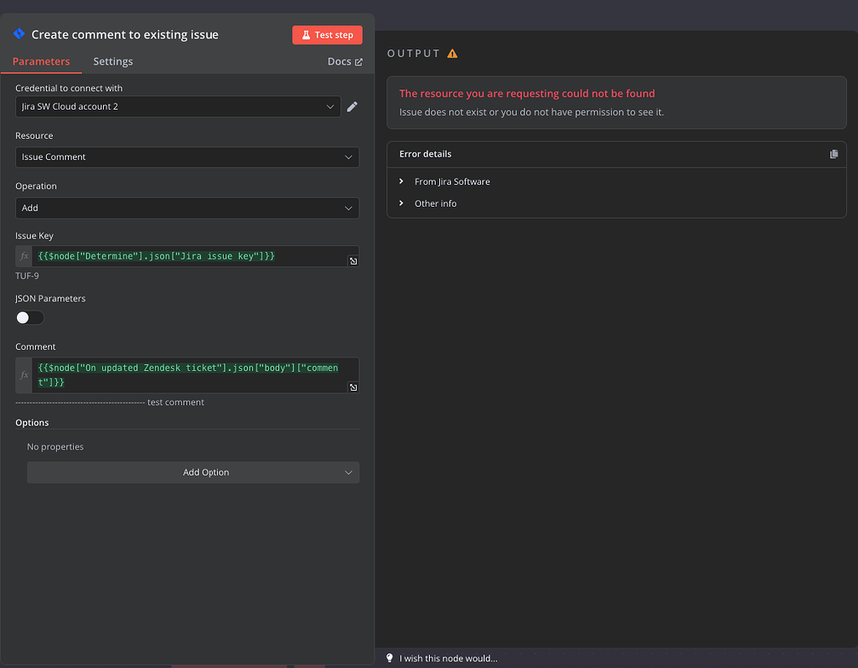Copy the Error details using the clipboard icon

(834, 154)
